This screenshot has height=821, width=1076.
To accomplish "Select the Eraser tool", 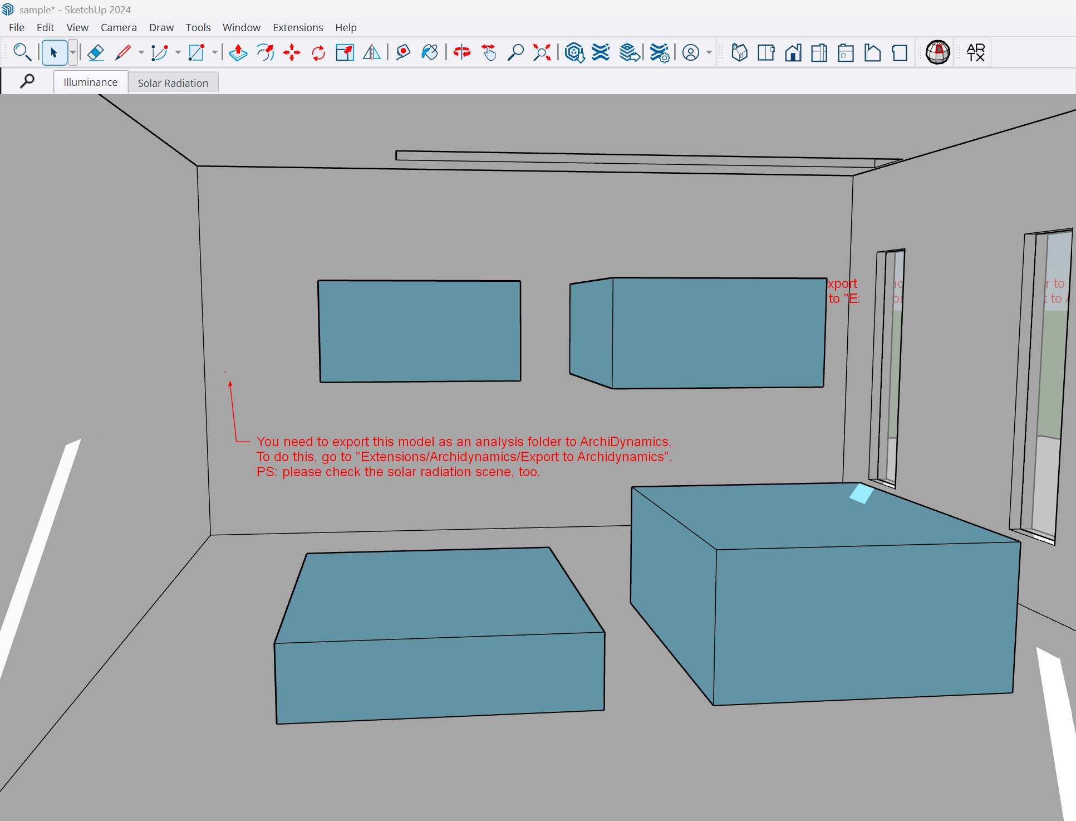I will point(96,52).
